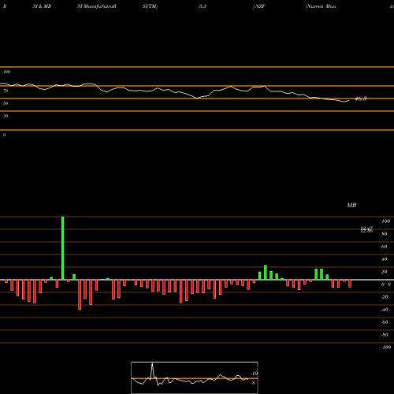Click the 'NZF' ticker symbol text
Screen dimensions: 394x394
[x=260, y=6]
